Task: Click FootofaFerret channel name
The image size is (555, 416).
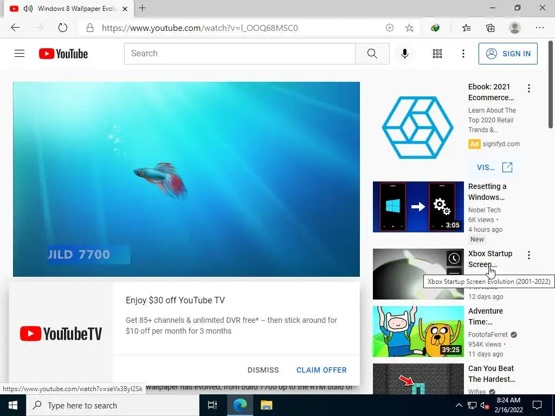Action: [488, 335]
